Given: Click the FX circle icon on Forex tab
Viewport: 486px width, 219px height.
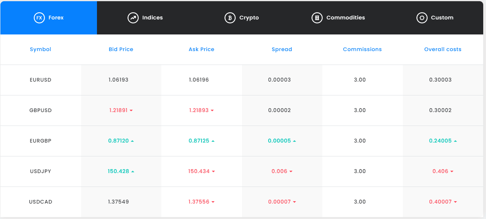Looking at the screenshot, I should tap(39, 18).
